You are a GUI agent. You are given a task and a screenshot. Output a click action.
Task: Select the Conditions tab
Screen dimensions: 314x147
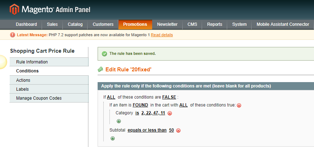(x=49, y=71)
